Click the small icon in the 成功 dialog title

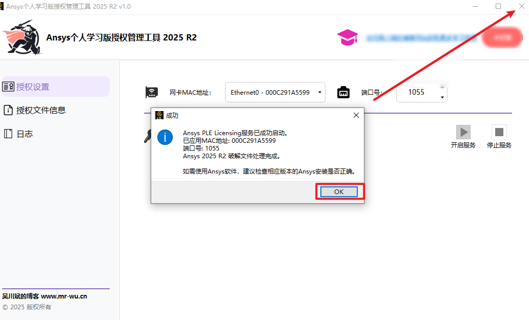[159, 115]
